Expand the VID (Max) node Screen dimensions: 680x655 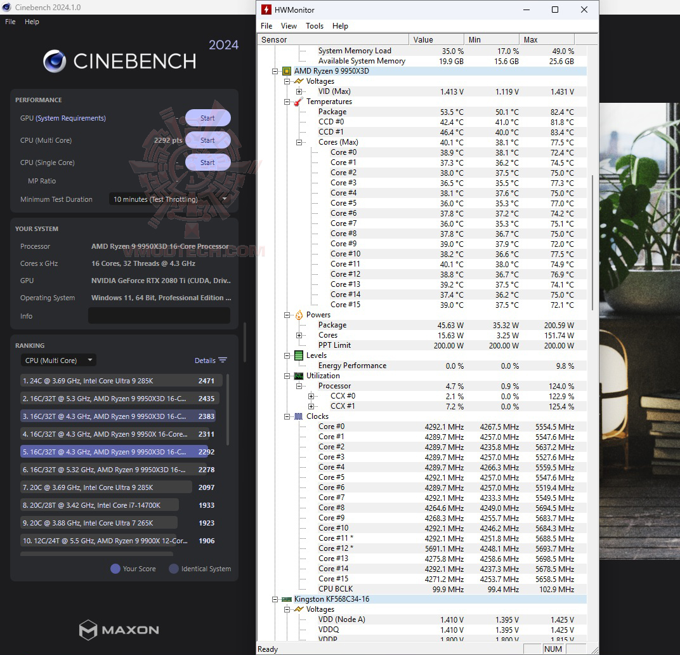click(299, 91)
